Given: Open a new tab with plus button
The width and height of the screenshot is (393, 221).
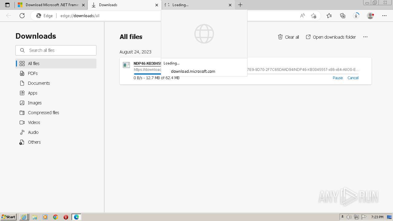Looking at the screenshot, I should [x=240, y=5].
